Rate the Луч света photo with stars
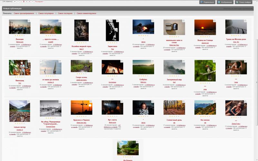The width and height of the screenshot is (258, 161). [112, 116]
